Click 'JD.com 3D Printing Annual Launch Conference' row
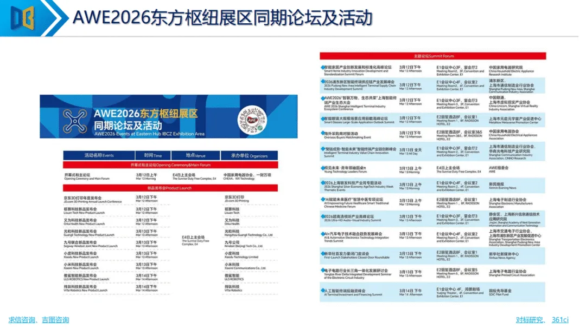The width and height of the screenshot is (586, 329). (170, 199)
